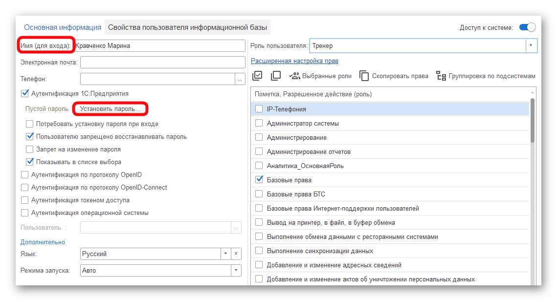Expand the Язык dropdown list
The width and height of the screenshot is (557, 301).
pos(225,254)
